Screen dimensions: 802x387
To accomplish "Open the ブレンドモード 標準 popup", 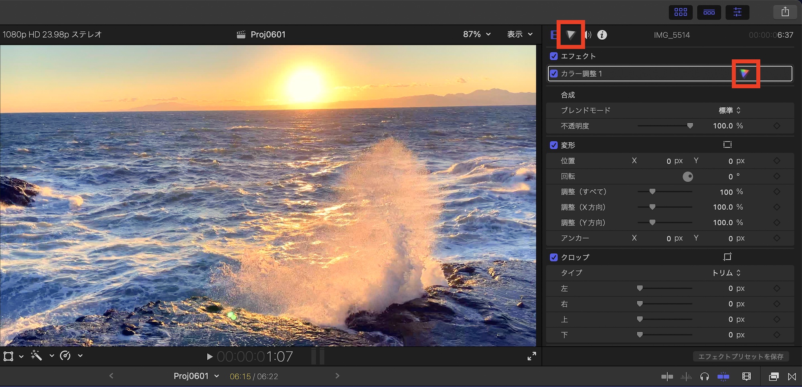I will point(729,110).
